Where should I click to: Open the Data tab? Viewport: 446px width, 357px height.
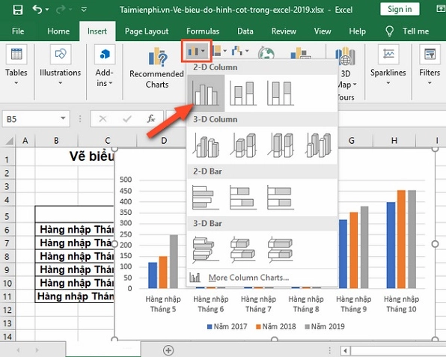pos(245,31)
